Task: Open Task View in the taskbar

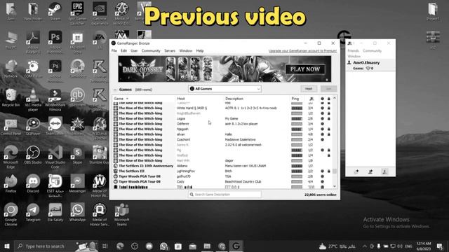Action: 105,246
